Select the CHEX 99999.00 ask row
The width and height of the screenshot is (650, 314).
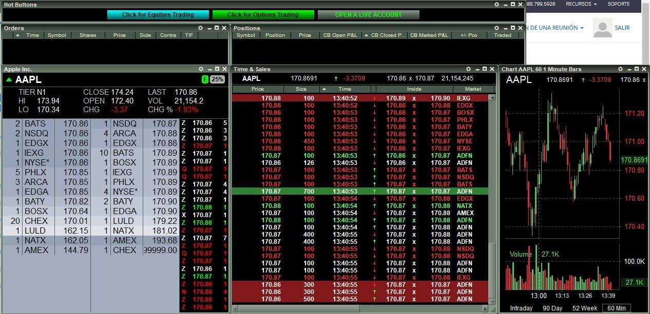coord(135,250)
